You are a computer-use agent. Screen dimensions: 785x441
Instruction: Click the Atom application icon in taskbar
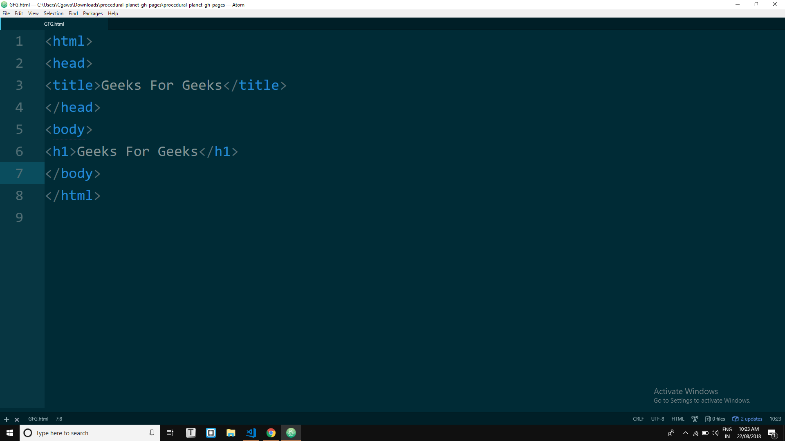pyautogui.click(x=291, y=433)
